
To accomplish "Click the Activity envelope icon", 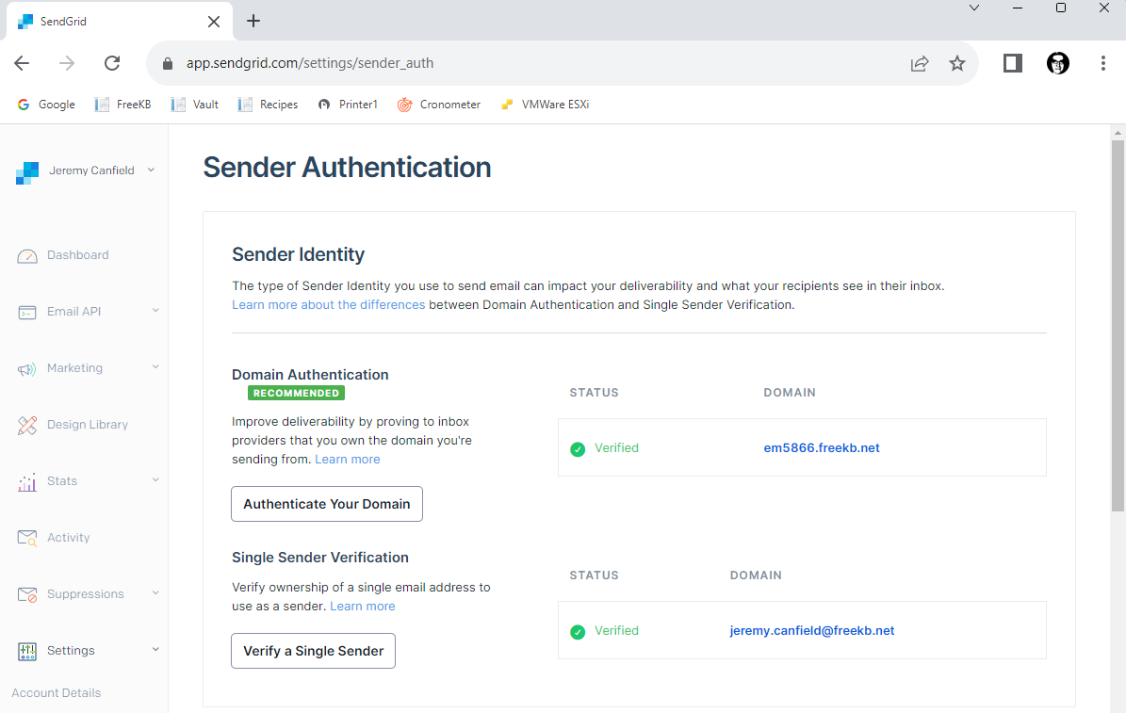I will 27,538.
